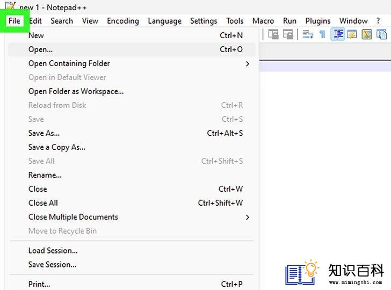Open the Run menu
The image size is (391, 290).
(289, 21)
